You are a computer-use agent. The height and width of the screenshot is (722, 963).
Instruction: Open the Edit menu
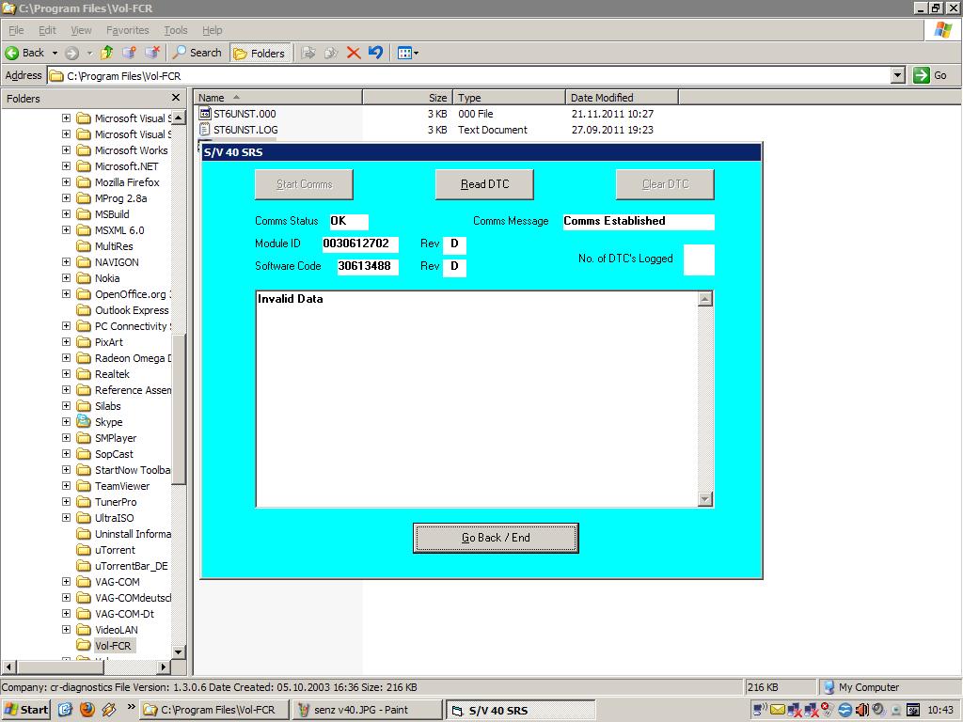pyautogui.click(x=47, y=30)
